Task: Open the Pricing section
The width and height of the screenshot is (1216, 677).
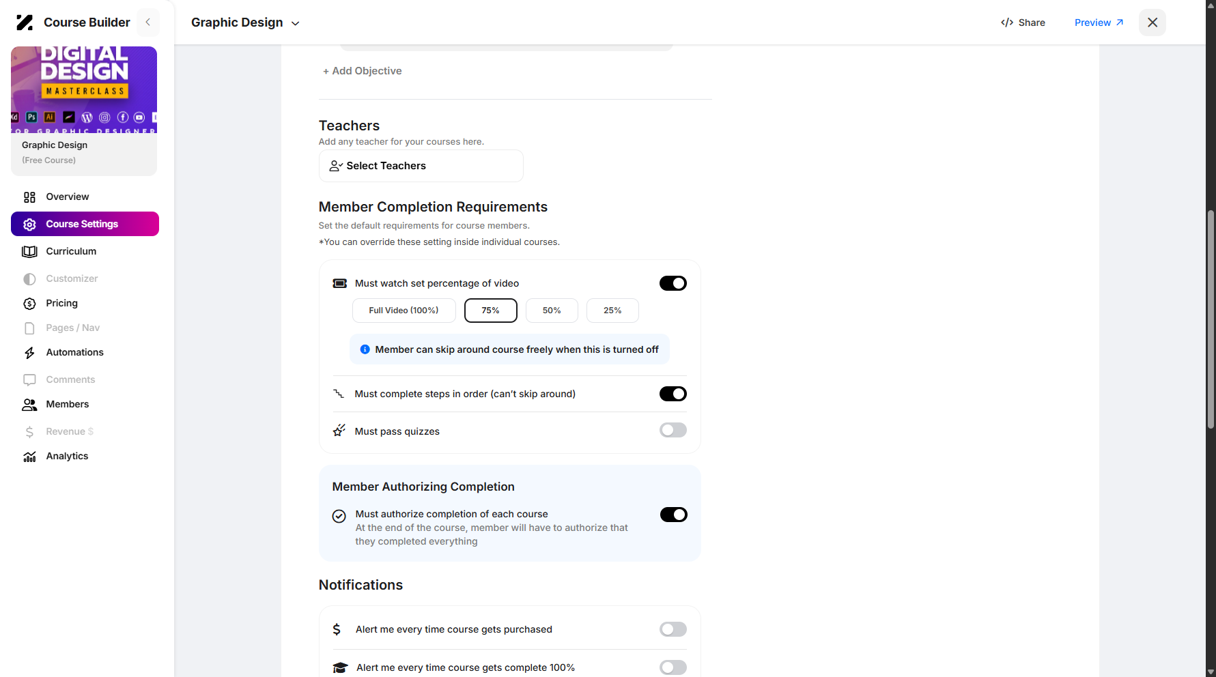Action: click(x=85, y=303)
